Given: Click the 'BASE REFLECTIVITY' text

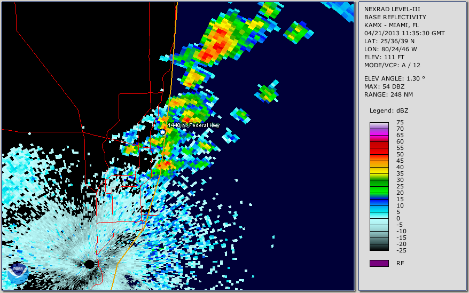Looking at the screenshot, I should 395,17.
